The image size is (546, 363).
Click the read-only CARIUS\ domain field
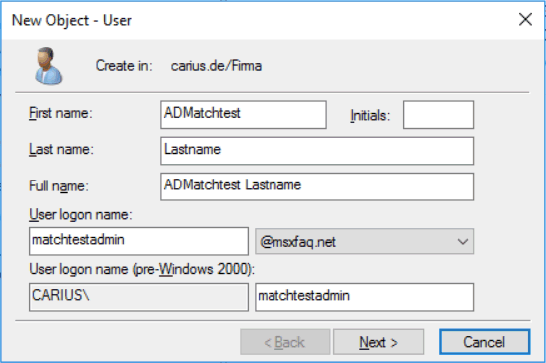(x=139, y=297)
